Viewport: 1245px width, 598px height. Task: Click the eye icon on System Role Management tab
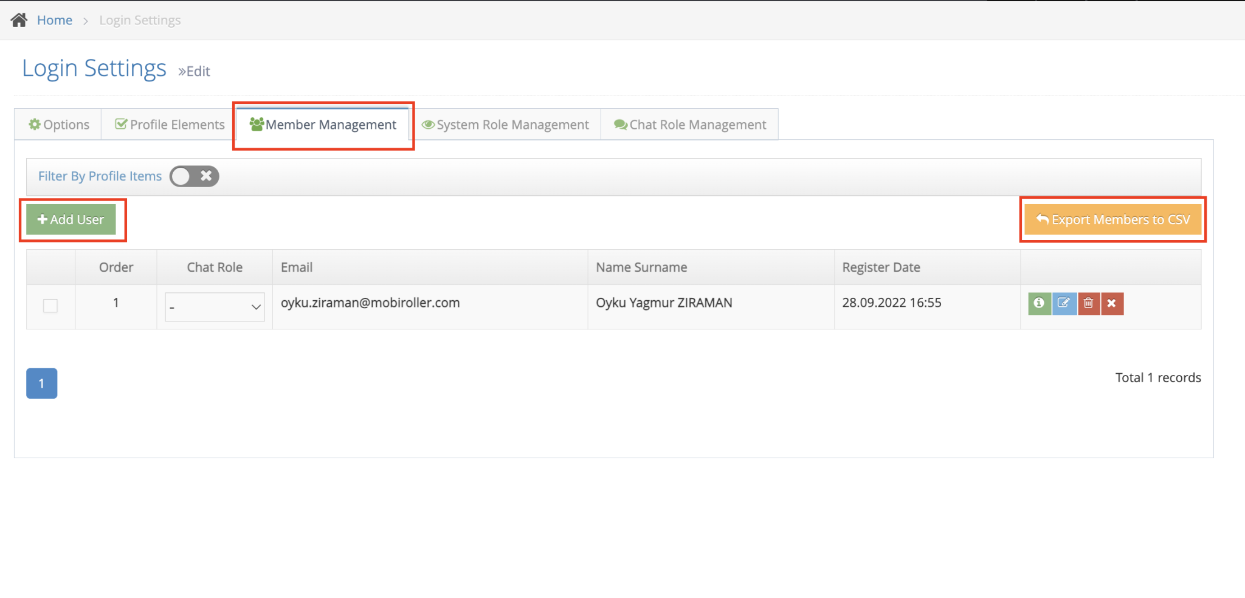429,124
